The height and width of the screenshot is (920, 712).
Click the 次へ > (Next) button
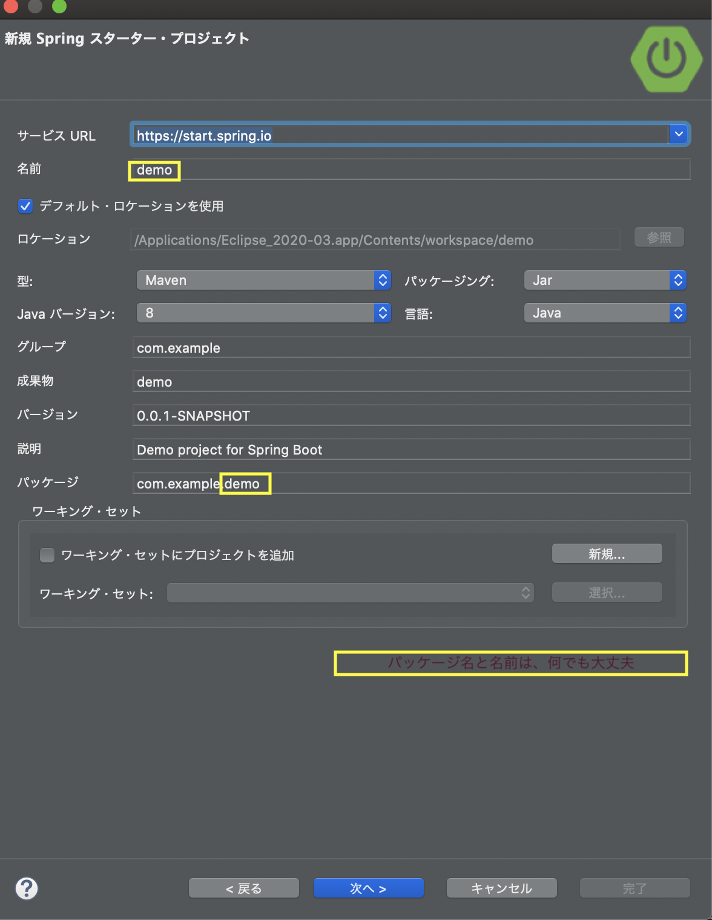coord(368,888)
